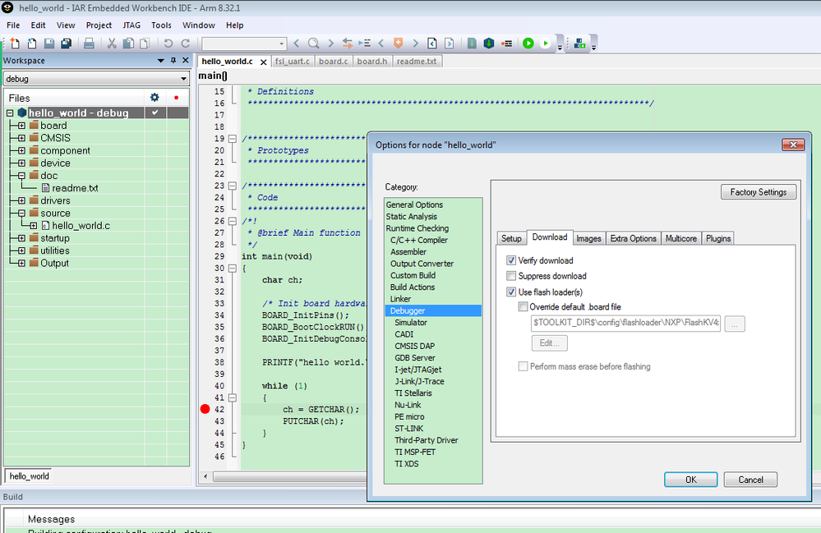Viewport: 821px width, 533px height.
Task: Toggle the Use flash loader(s) checkbox
Action: coord(511,292)
